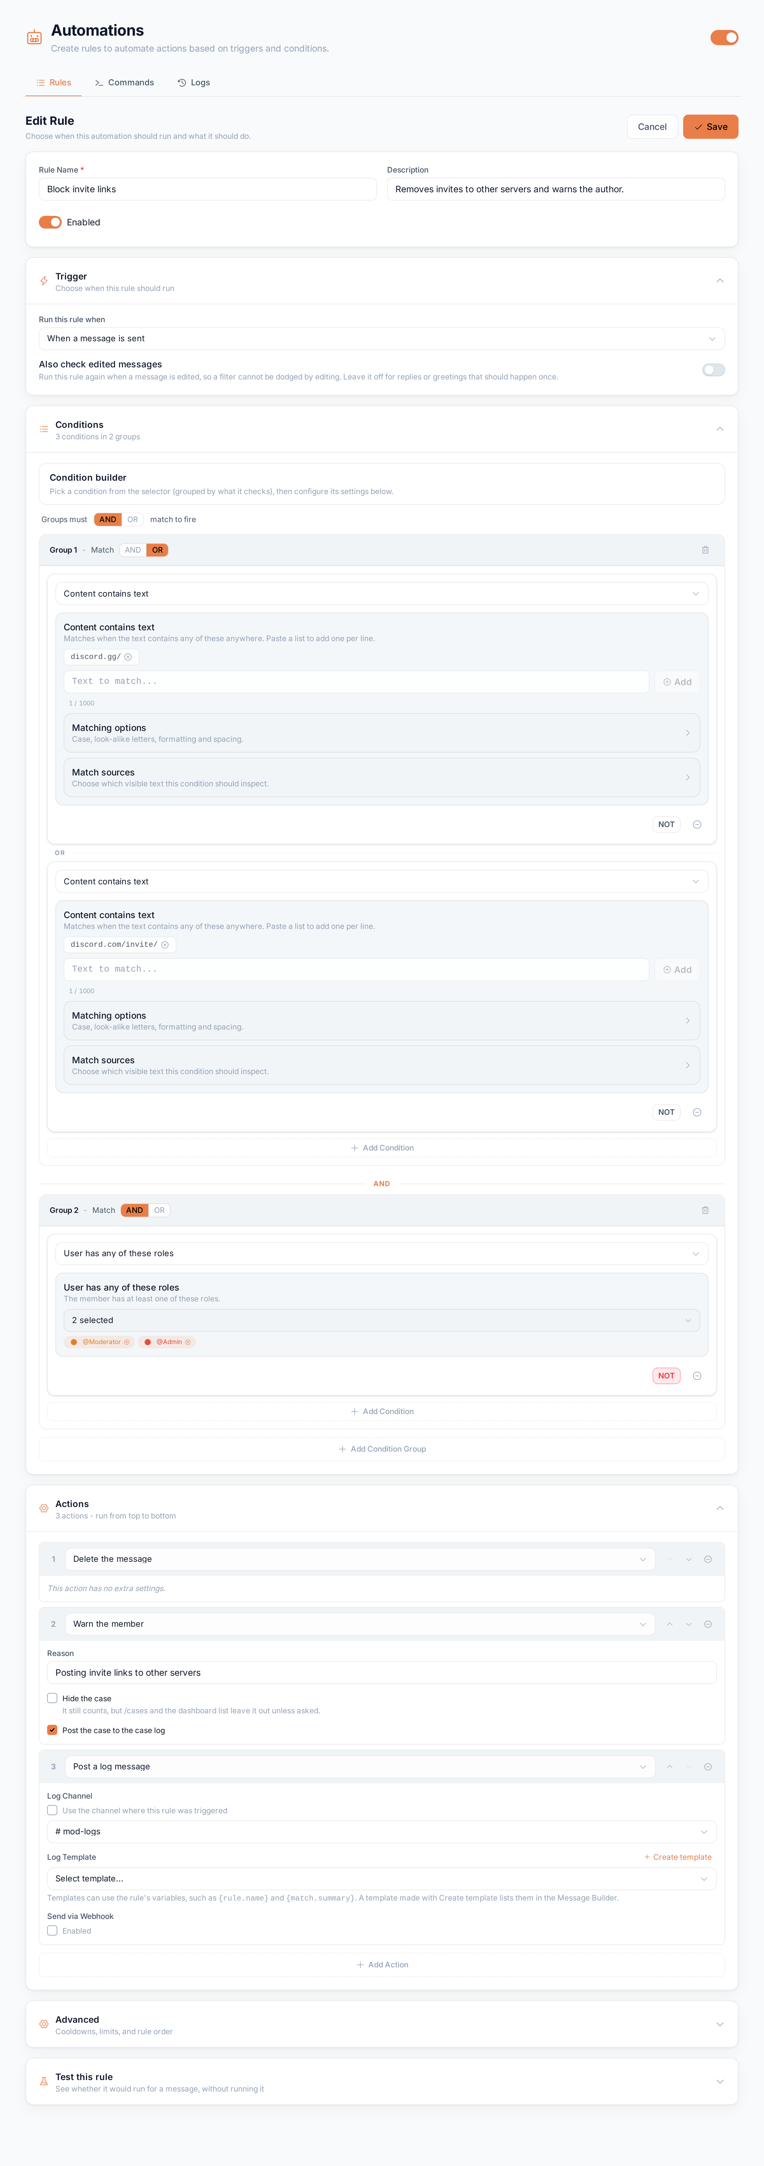Remove the Delete the message action
Screen dimensions: 764x2166
[x=708, y=1559]
